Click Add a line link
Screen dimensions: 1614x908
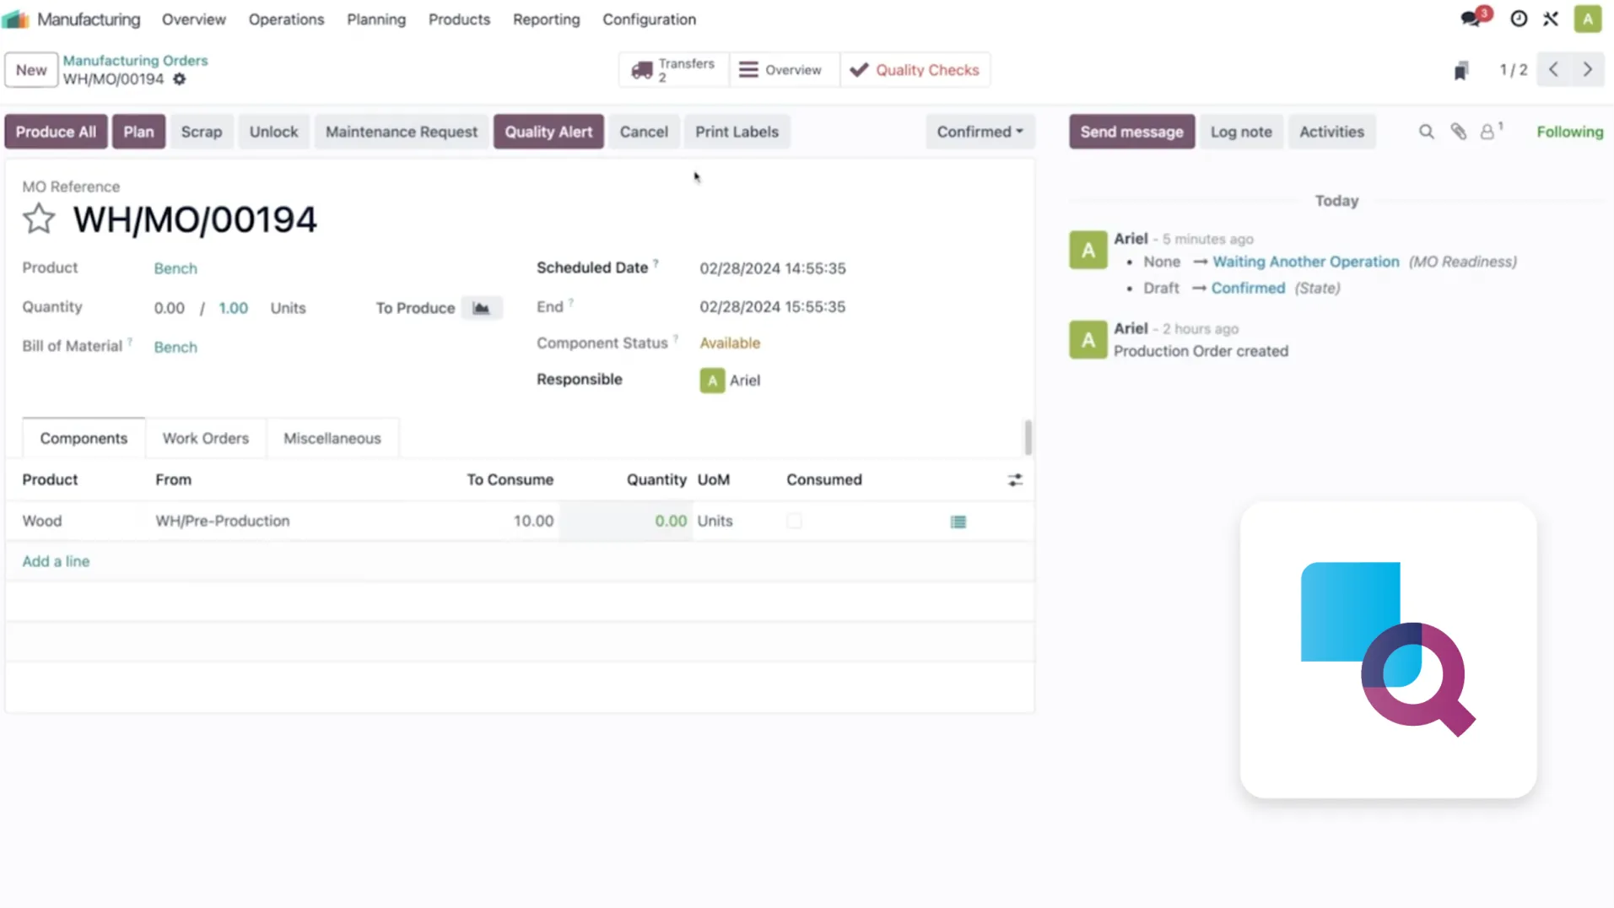pos(56,562)
